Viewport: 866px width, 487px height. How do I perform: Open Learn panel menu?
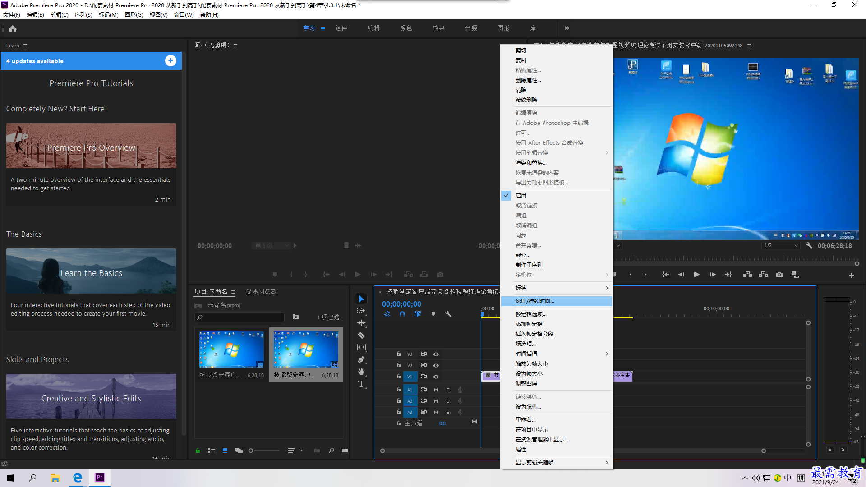click(25, 46)
